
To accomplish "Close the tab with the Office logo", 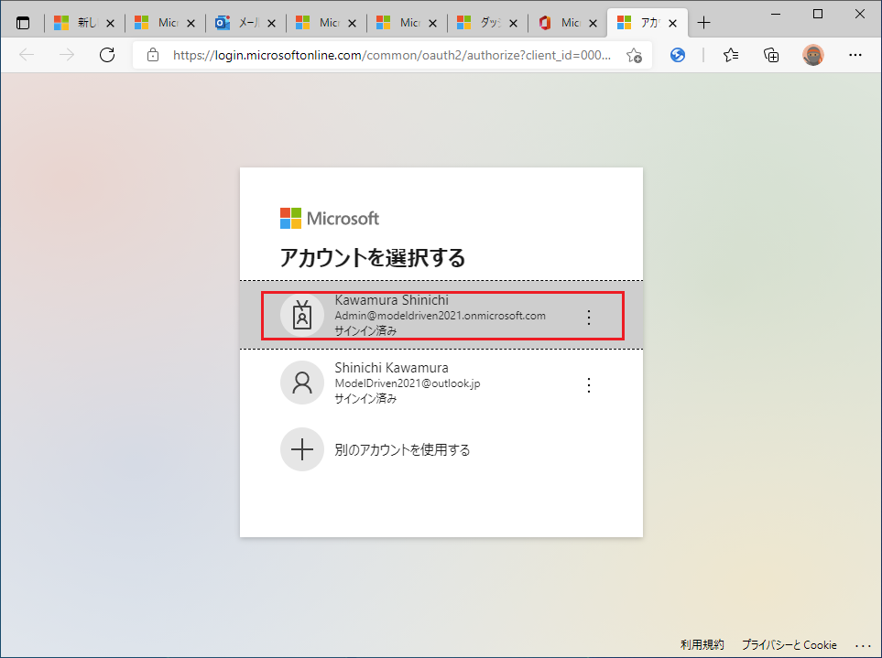I will pyautogui.click(x=593, y=23).
